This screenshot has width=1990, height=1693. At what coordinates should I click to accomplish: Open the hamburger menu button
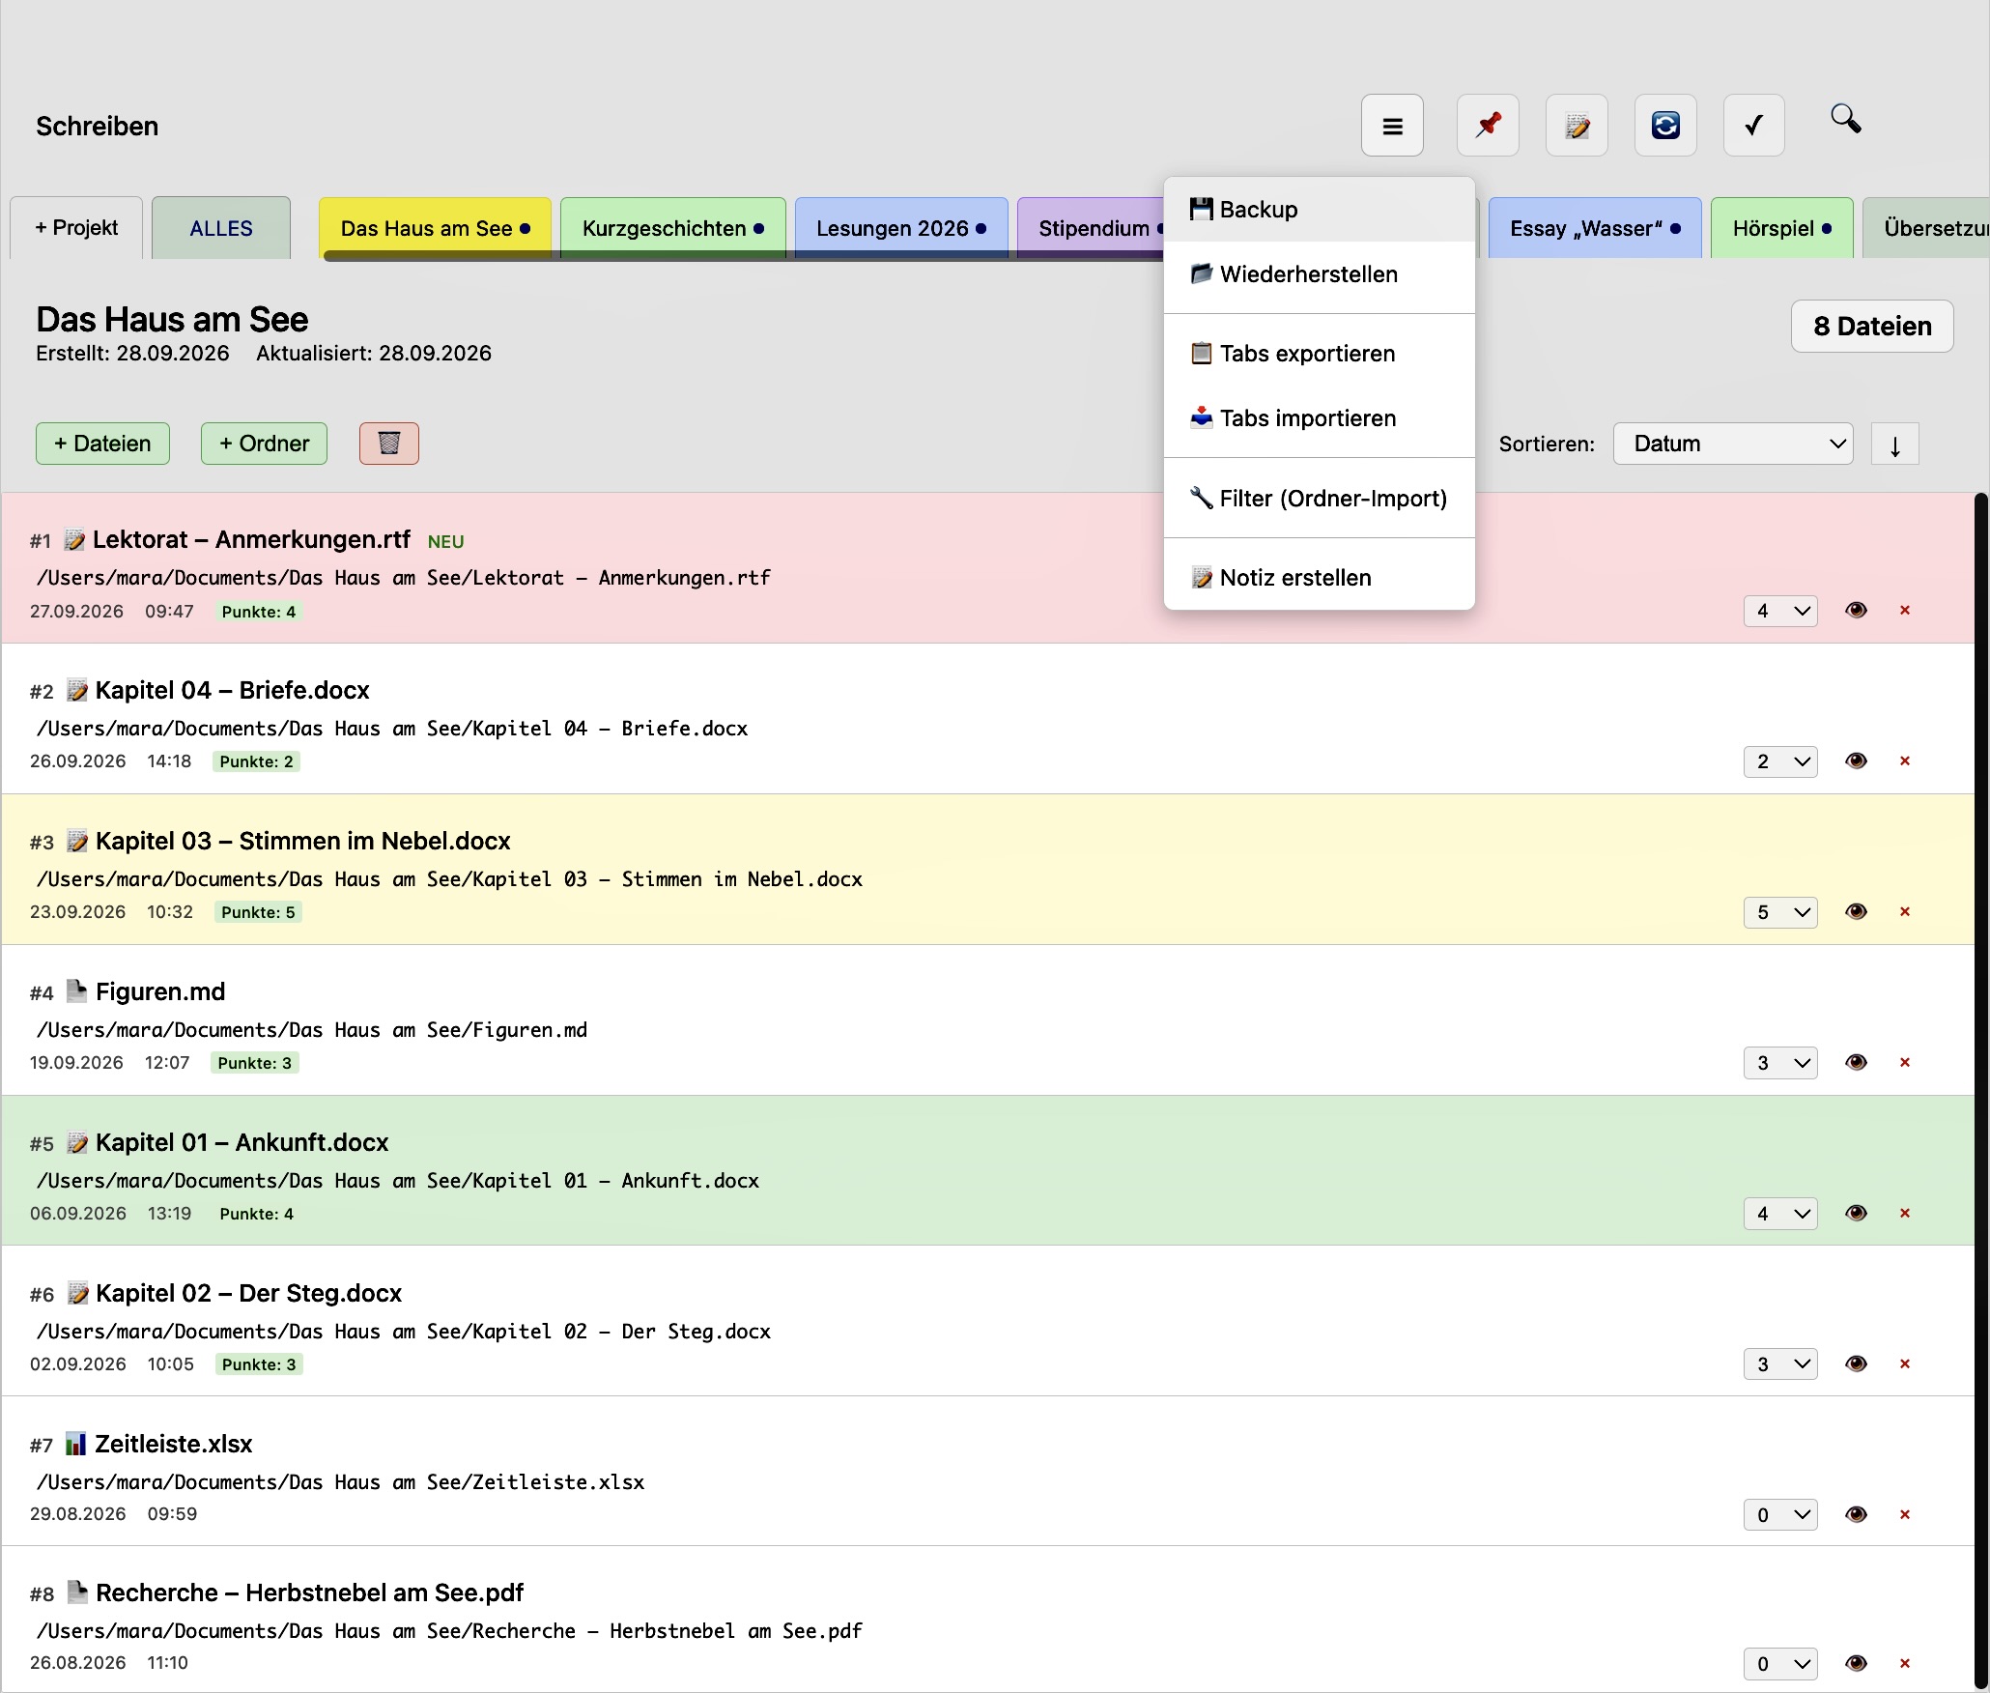click(1392, 126)
